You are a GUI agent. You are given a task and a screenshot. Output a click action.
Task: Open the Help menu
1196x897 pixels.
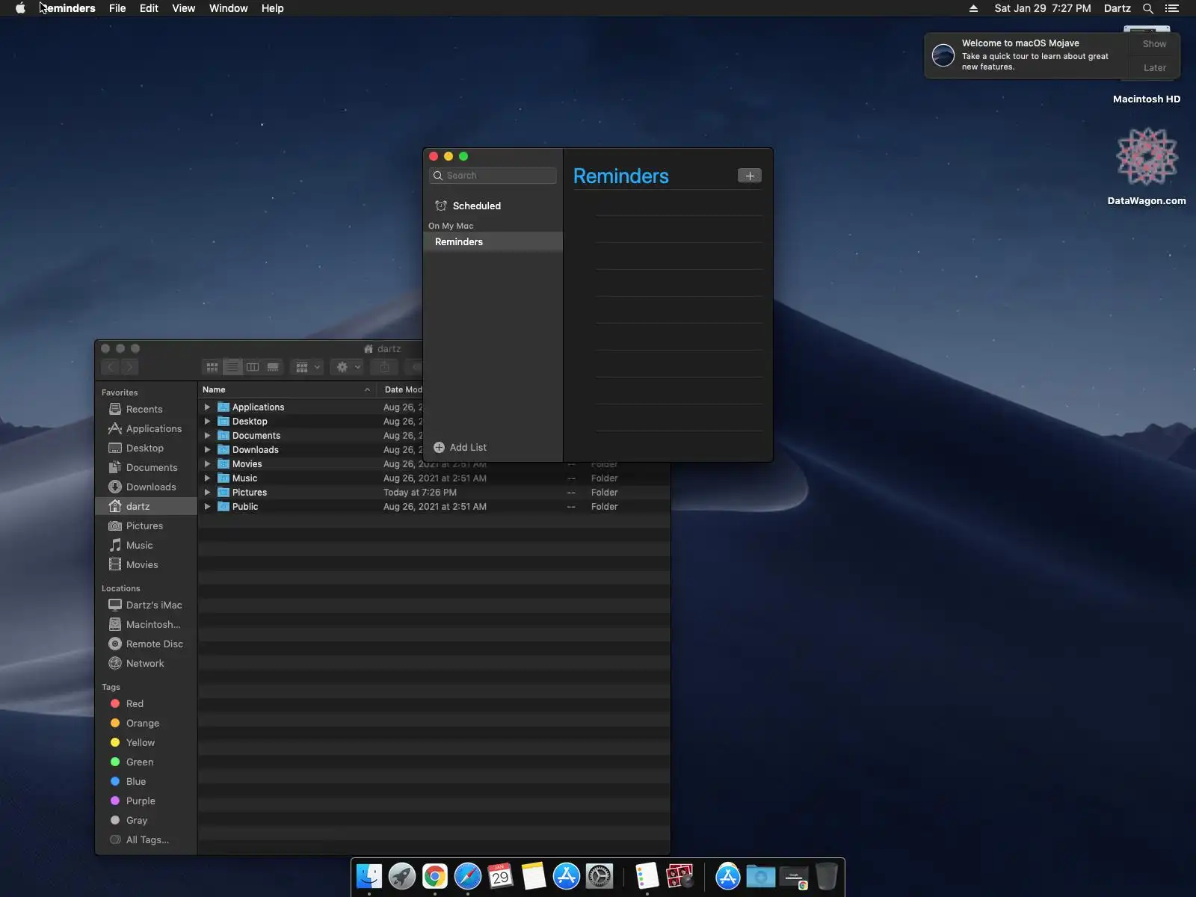272,8
